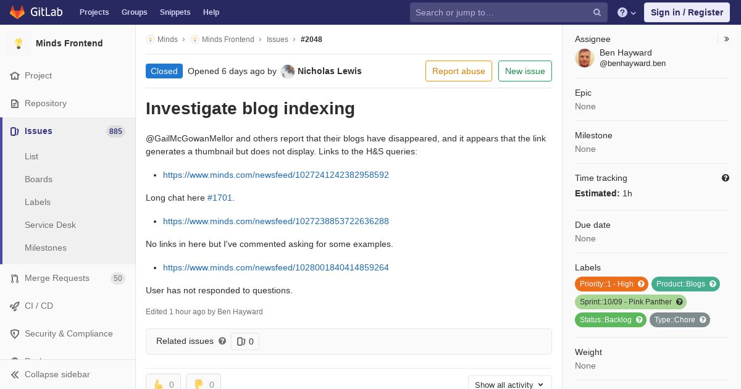The width and height of the screenshot is (741, 389).
Task: Click help icon on Priority::1 - High label
Action: coord(641,284)
